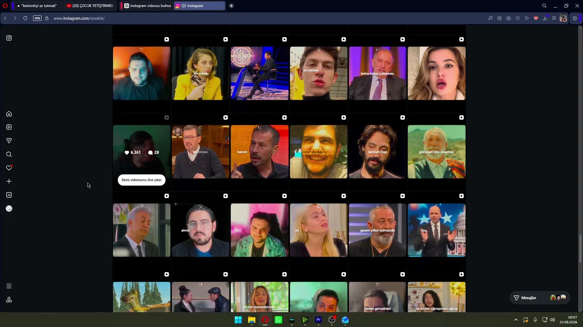Open the Meta apps icon in the sidebar
This screenshot has height=327, width=583.
9,300
